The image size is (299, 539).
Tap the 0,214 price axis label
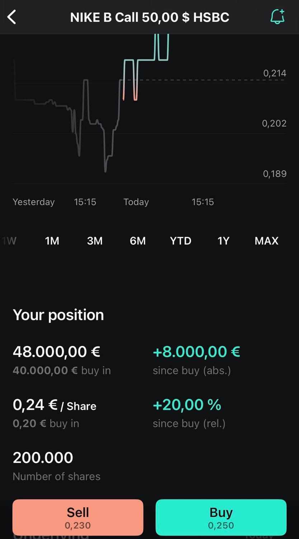[x=275, y=73]
